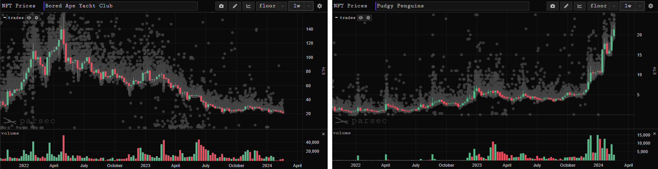Screen dimensions: 658x169
Task: Click the camera icon on Pudgy Penguins panel
Action: 553,6
